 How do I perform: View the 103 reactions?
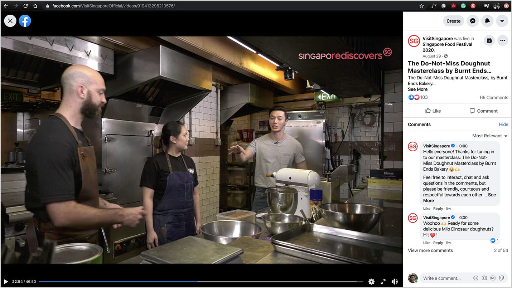pos(418,97)
